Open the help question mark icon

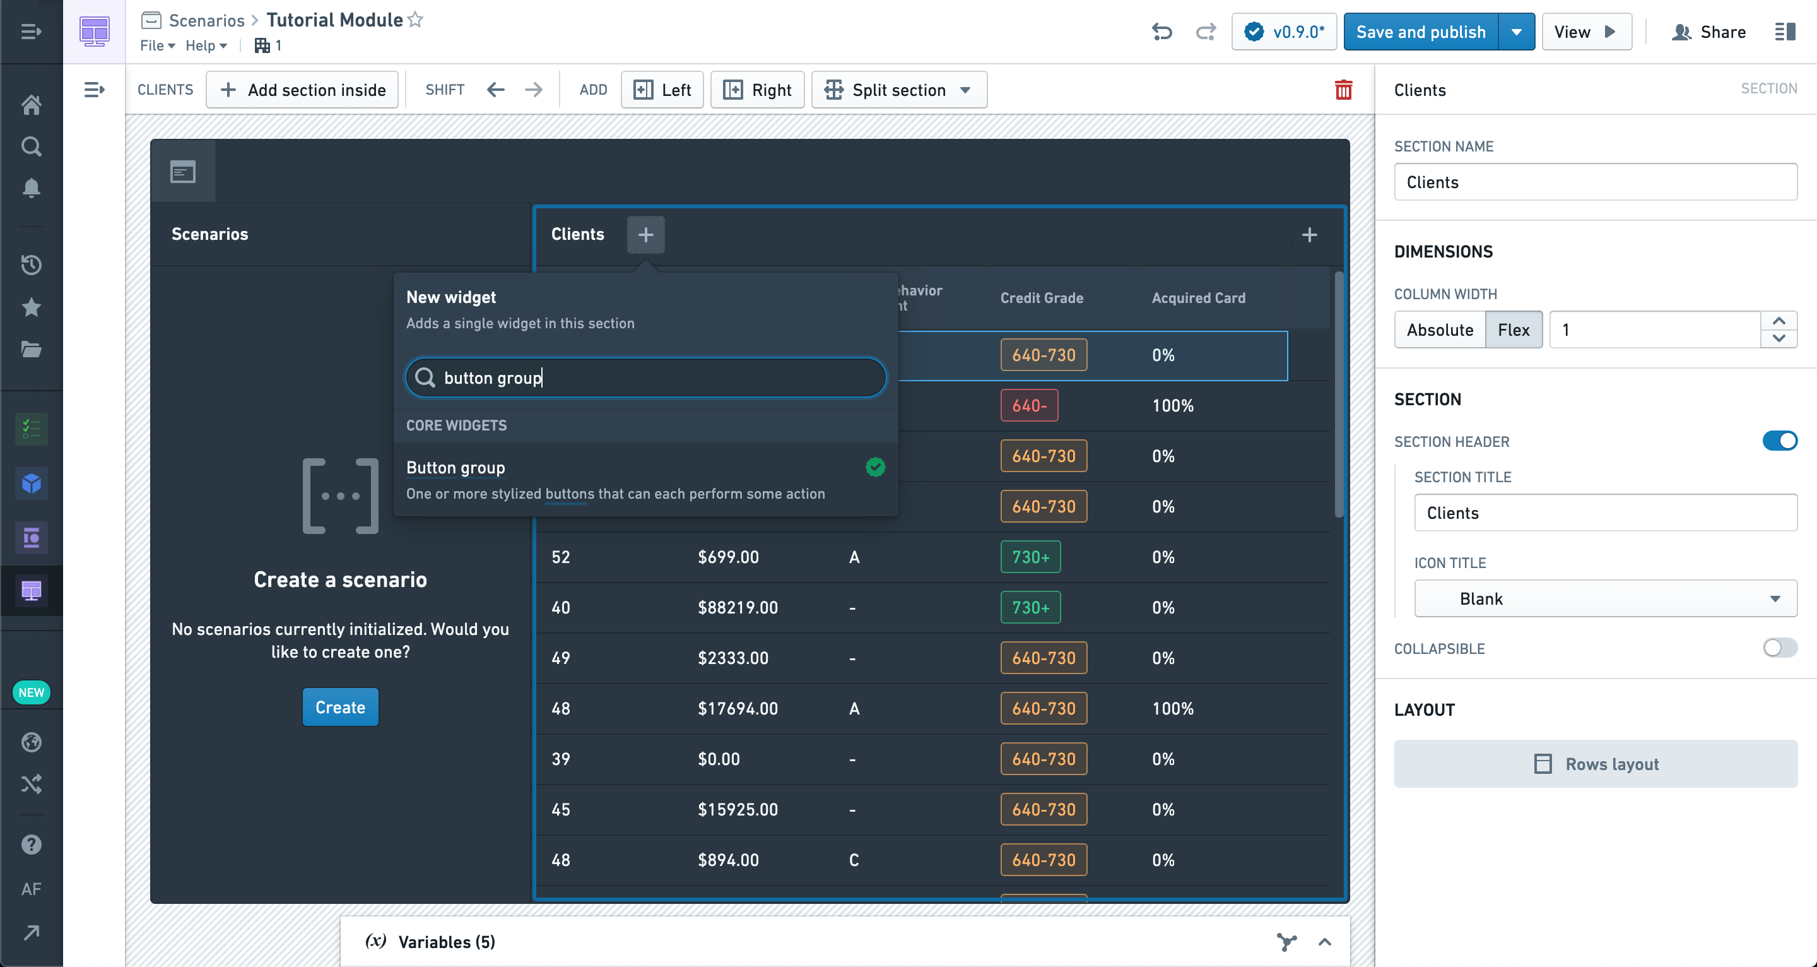tap(31, 844)
